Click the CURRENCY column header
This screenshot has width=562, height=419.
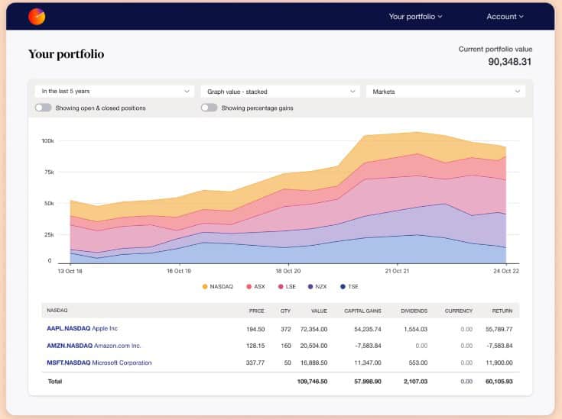click(459, 311)
